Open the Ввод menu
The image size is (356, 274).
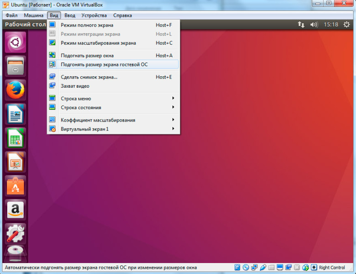pos(70,16)
